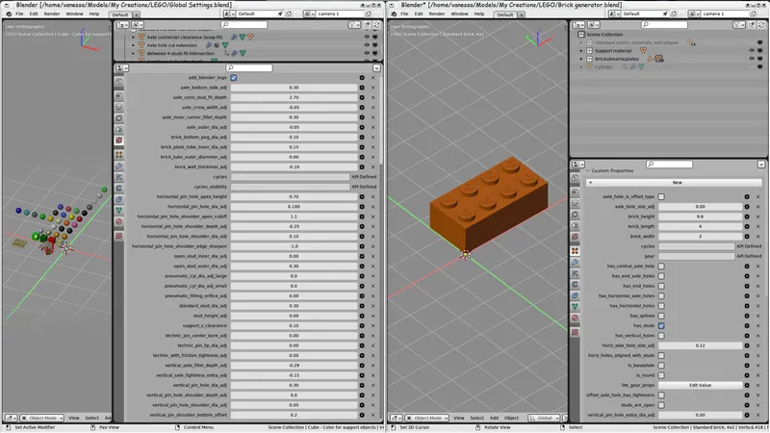Toggle add_blender_logo checkbox
The width and height of the screenshot is (770, 433).
point(234,78)
